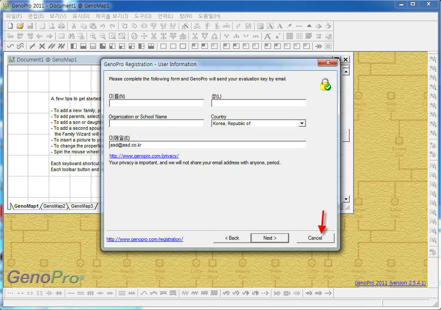Viewport: 441px width, 310px height.
Task: Click the double-arrow toolbar overflow icon
Action: pyautogui.click(x=318, y=46)
